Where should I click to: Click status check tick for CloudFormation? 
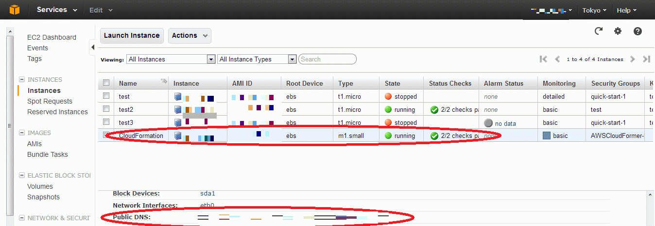[x=434, y=136]
